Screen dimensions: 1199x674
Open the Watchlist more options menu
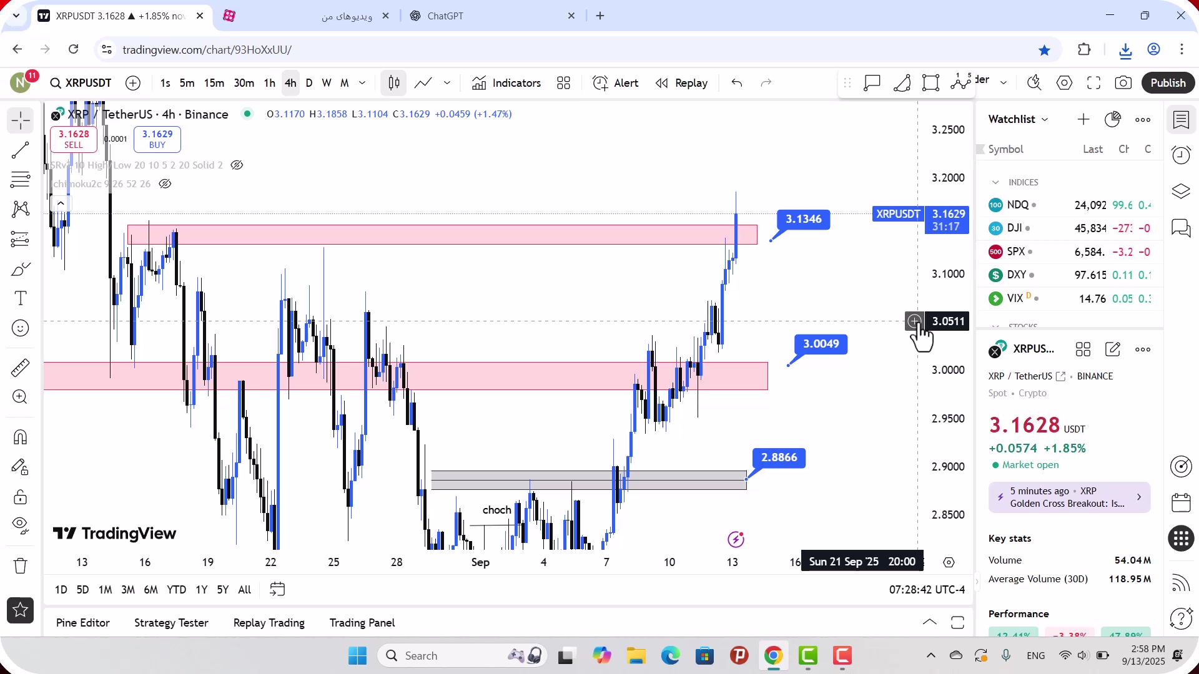(x=1143, y=119)
